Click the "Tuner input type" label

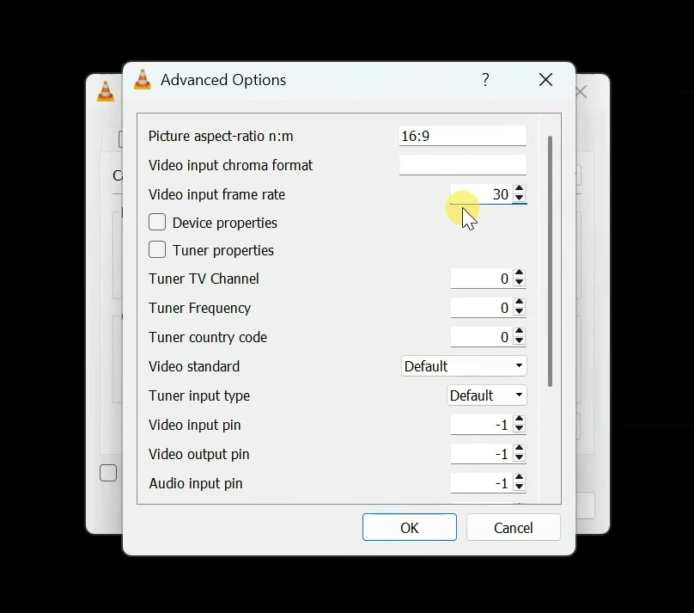pyautogui.click(x=199, y=395)
